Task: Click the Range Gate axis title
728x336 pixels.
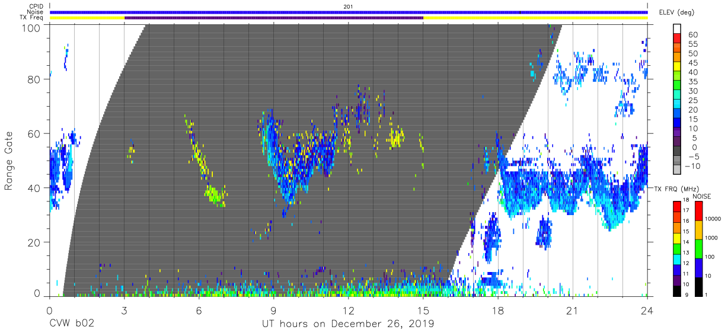Action: pyautogui.click(x=9, y=160)
